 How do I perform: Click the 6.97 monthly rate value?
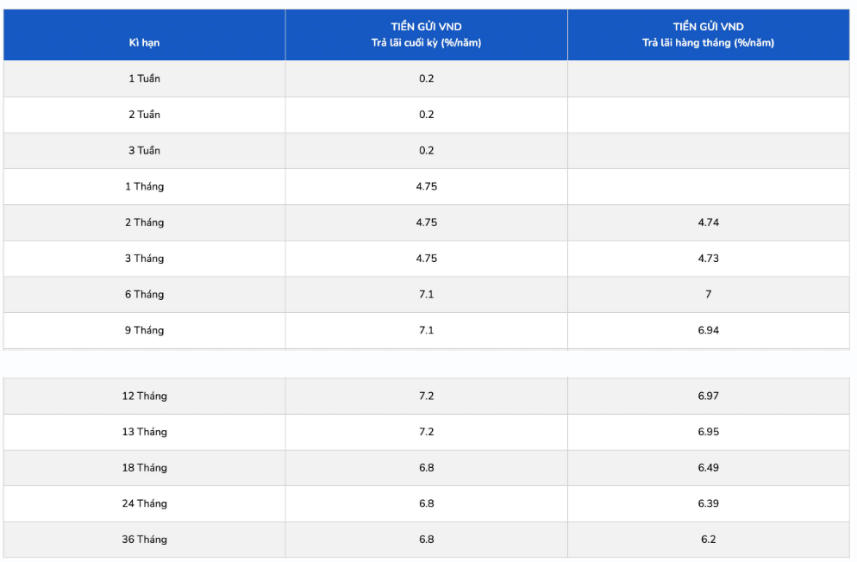point(708,397)
